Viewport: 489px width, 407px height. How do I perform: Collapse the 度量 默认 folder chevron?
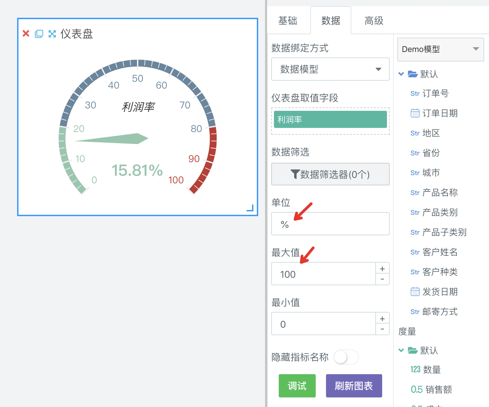pos(401,350)
